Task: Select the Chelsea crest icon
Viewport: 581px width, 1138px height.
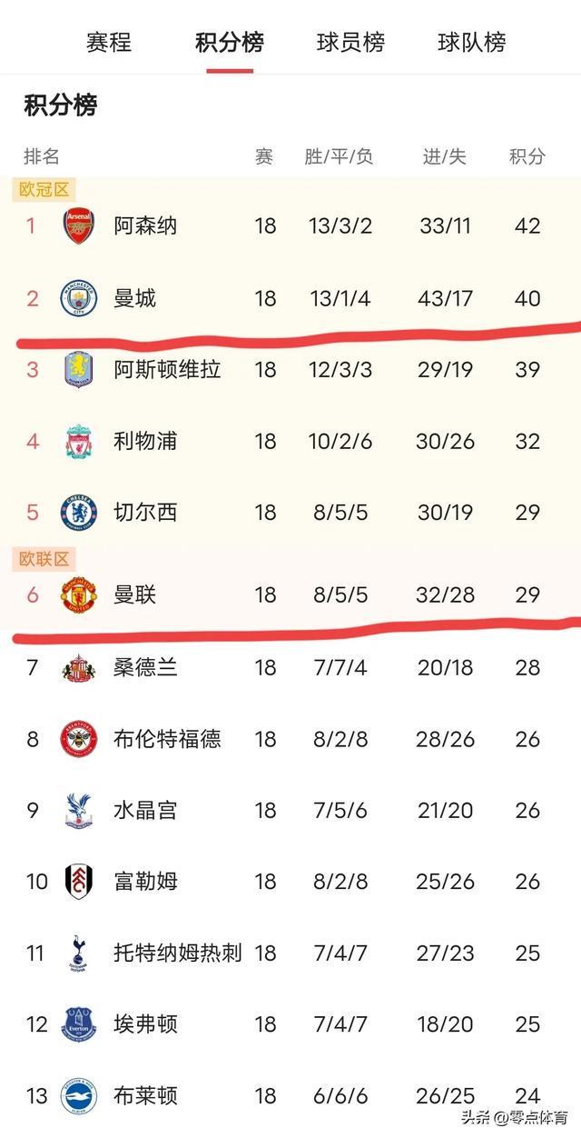Action: [x=80, y=513]
